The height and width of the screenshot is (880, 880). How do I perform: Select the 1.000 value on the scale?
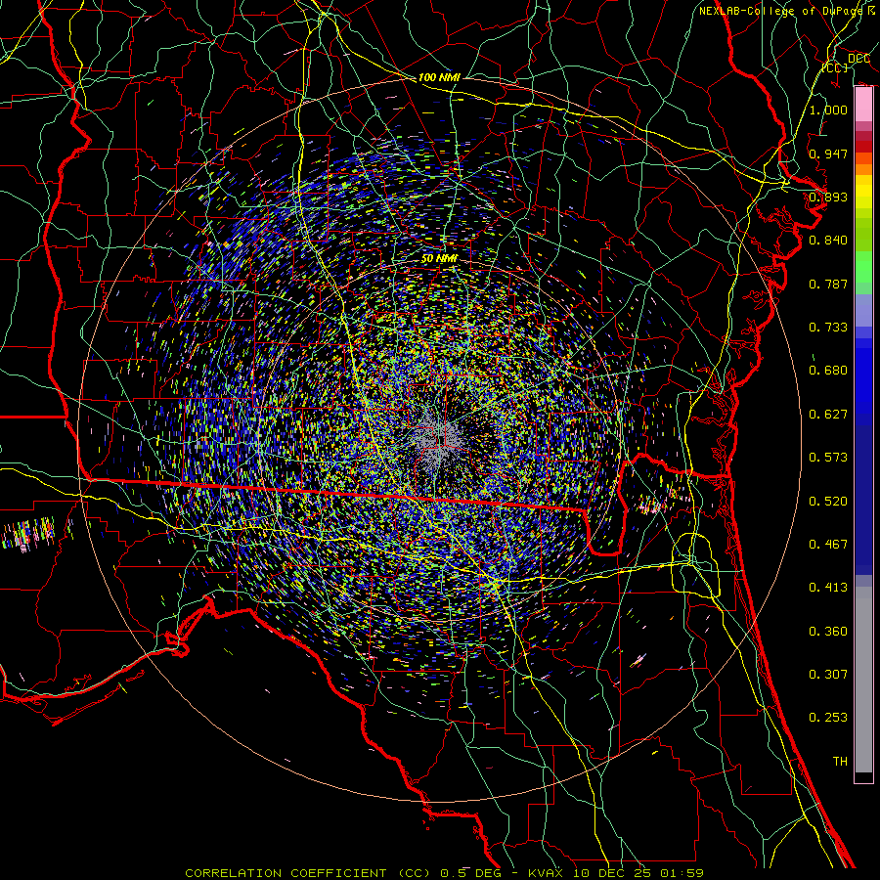point(828,110)
